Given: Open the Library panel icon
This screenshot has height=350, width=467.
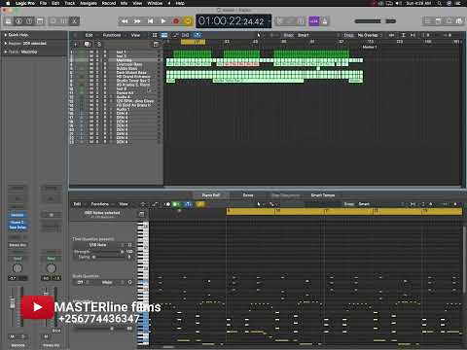Looking at the screenshot, I should pyautogui.click(x=9, y=21).
